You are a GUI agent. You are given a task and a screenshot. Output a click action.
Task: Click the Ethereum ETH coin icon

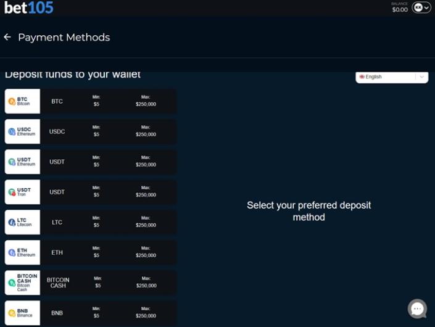12,252
